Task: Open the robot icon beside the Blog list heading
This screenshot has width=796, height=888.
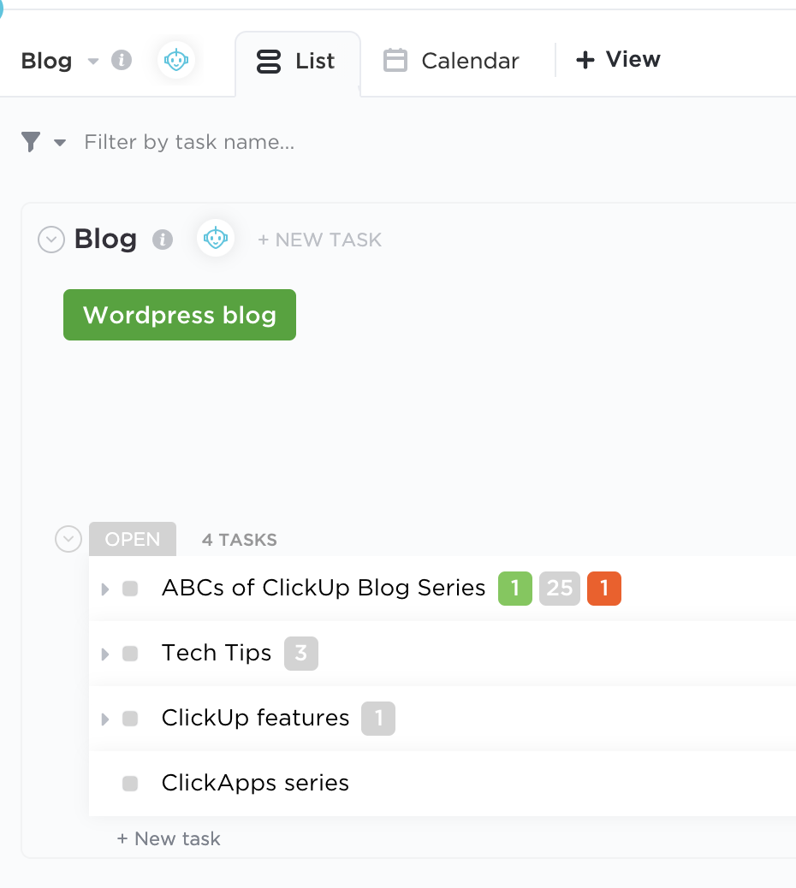Action: [216, 238]
